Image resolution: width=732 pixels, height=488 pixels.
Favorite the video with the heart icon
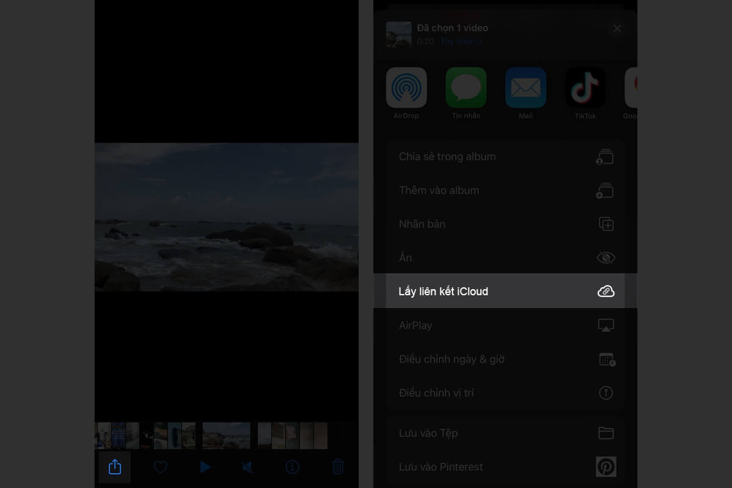pyautogui.click(x=160, y=467)
